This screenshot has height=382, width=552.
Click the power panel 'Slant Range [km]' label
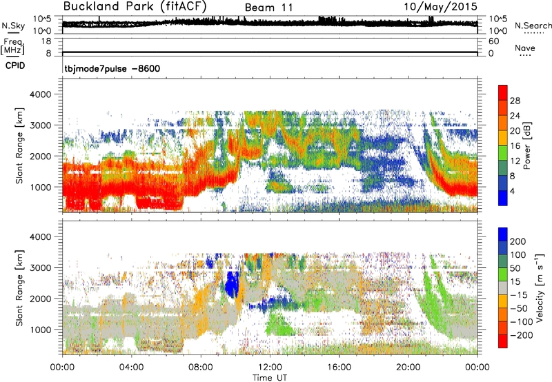point(19,145)
